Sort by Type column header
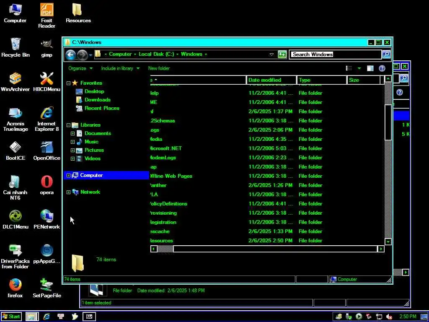The height and width of the screenshot is (322, 429). (321, 80)
